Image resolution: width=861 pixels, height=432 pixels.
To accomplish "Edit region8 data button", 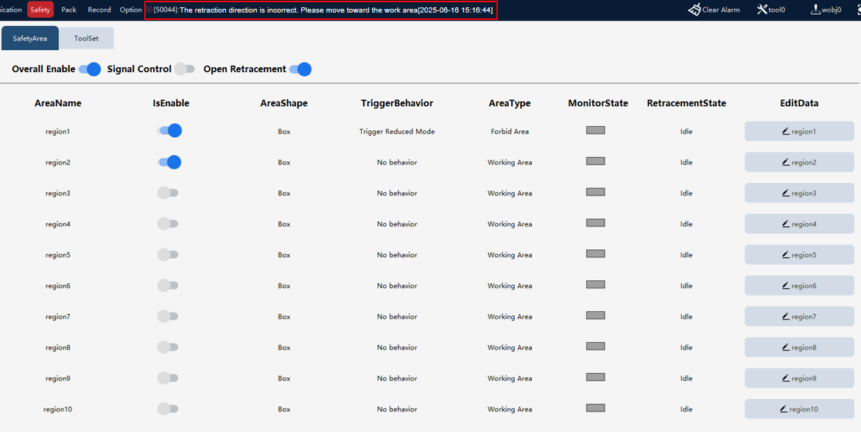I will pyautogui.click(x=799, y=346).
